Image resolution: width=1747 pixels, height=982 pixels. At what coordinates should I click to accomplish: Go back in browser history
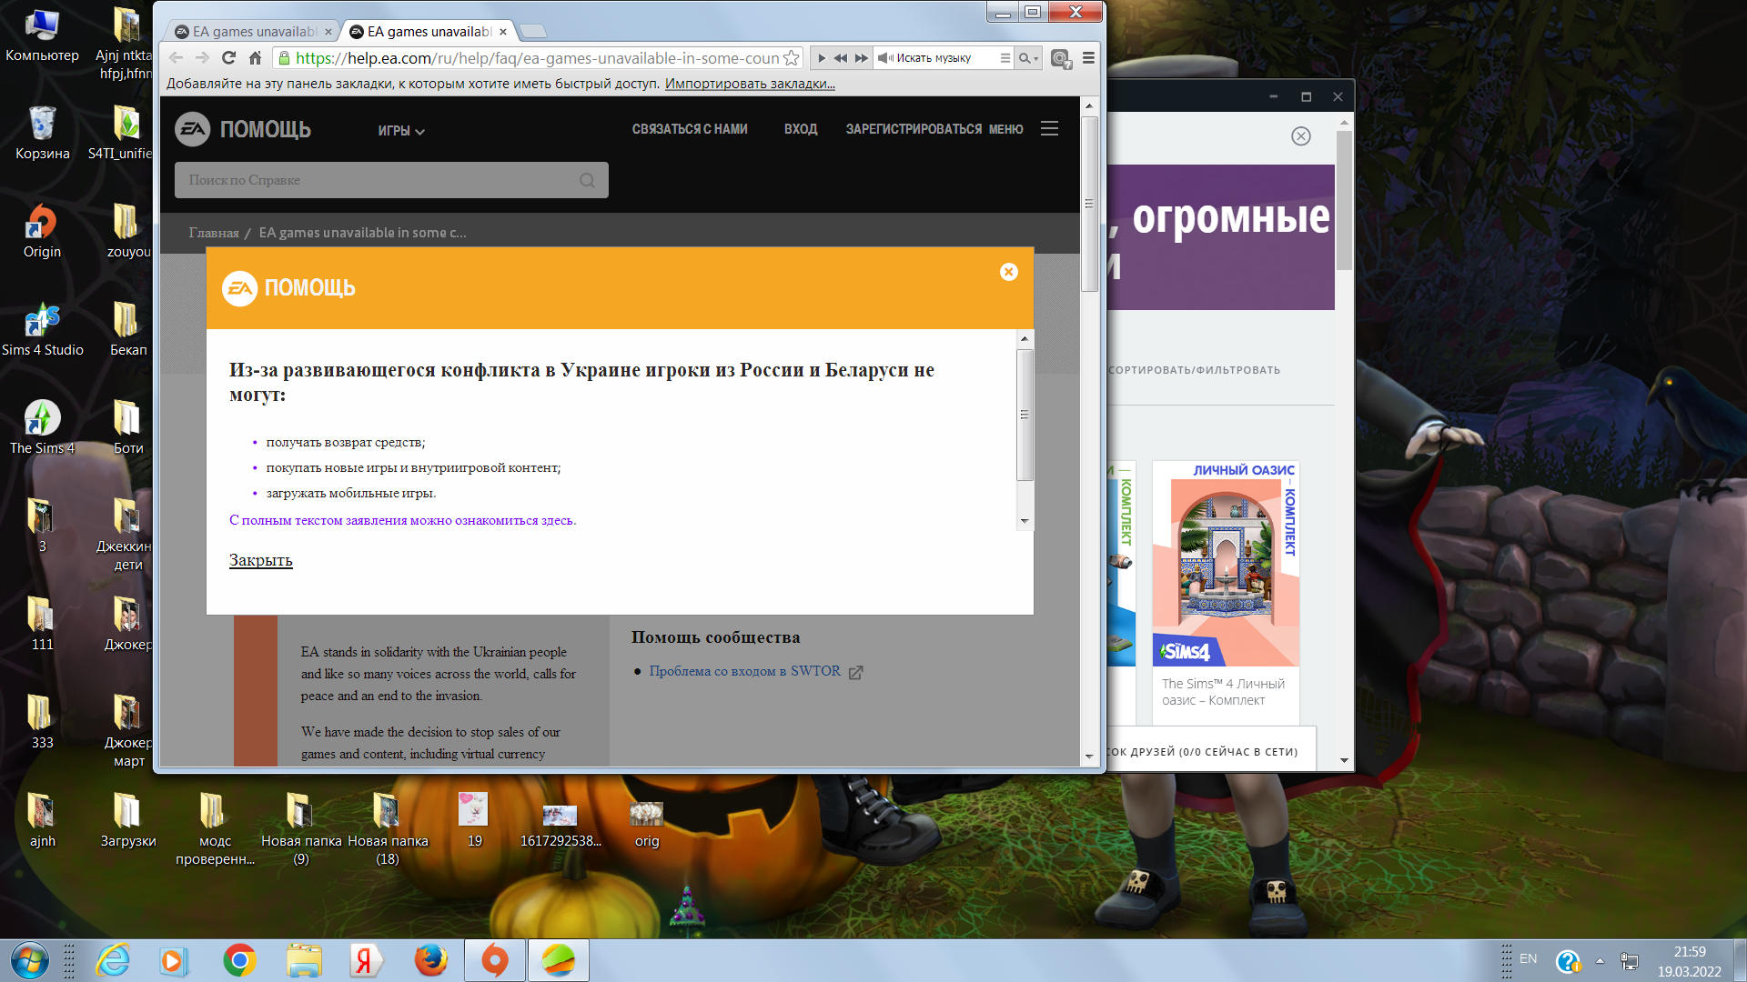pos(177,58)
